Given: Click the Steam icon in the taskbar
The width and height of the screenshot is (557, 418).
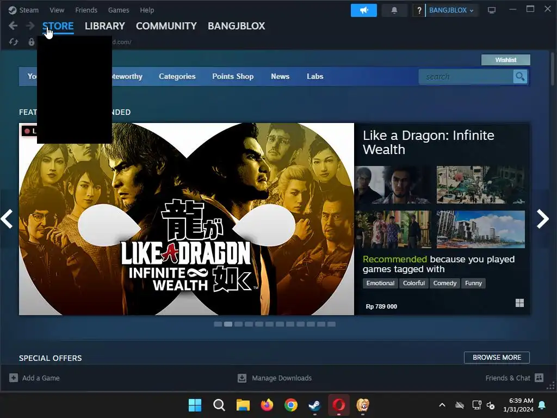Looking at the screenshot, I should pos(315,405).
